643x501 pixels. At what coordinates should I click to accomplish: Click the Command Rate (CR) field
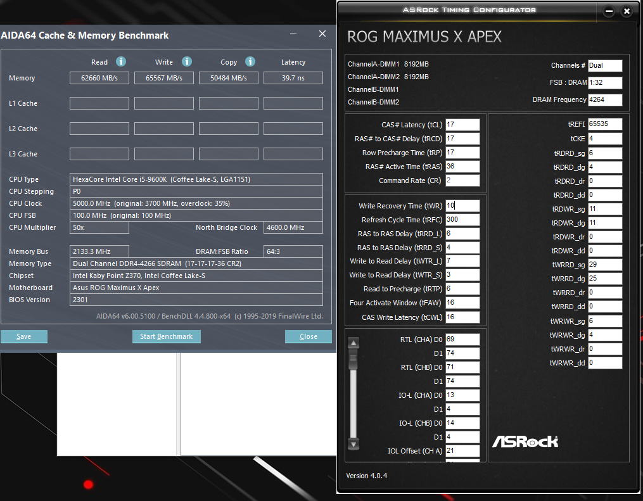pyautogui.click(x=462, y=181)
